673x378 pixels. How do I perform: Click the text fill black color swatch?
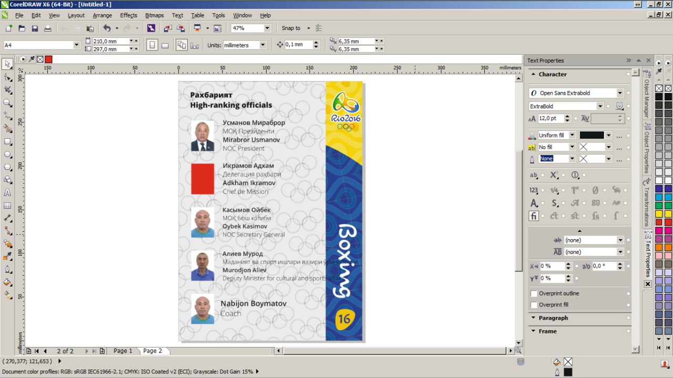coord(592,135)
